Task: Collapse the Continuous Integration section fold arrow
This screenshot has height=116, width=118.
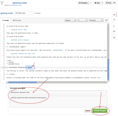Action: click(6, 67)
